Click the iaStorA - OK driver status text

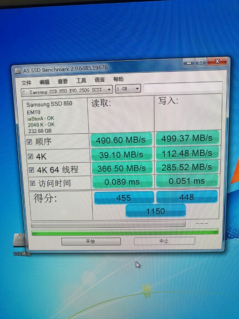click(41, 118)
